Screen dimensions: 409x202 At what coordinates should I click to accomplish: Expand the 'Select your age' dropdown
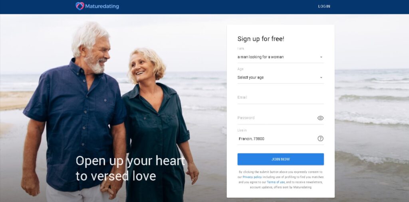click(x=280, y=78)
